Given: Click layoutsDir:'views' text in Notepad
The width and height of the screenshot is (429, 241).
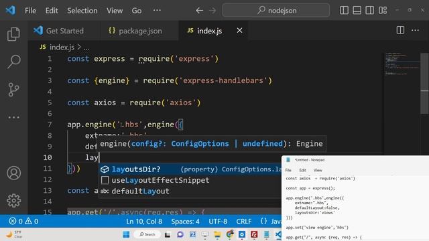Looking at the screenshot, I should (x=314, y=213).
